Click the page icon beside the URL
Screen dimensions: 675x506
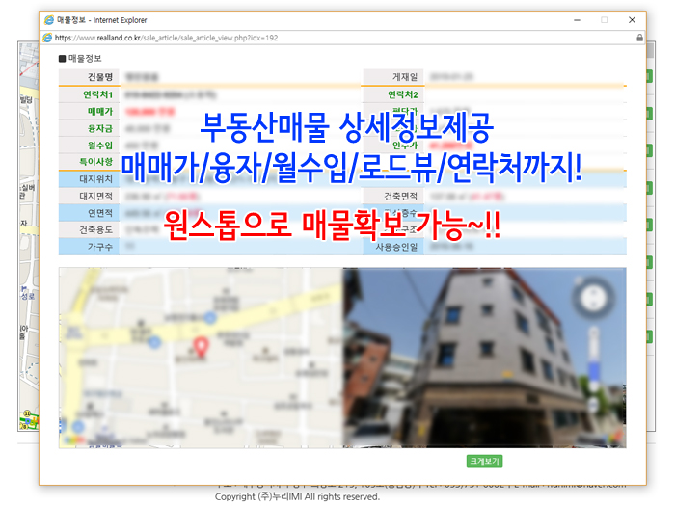coord(48,38)
